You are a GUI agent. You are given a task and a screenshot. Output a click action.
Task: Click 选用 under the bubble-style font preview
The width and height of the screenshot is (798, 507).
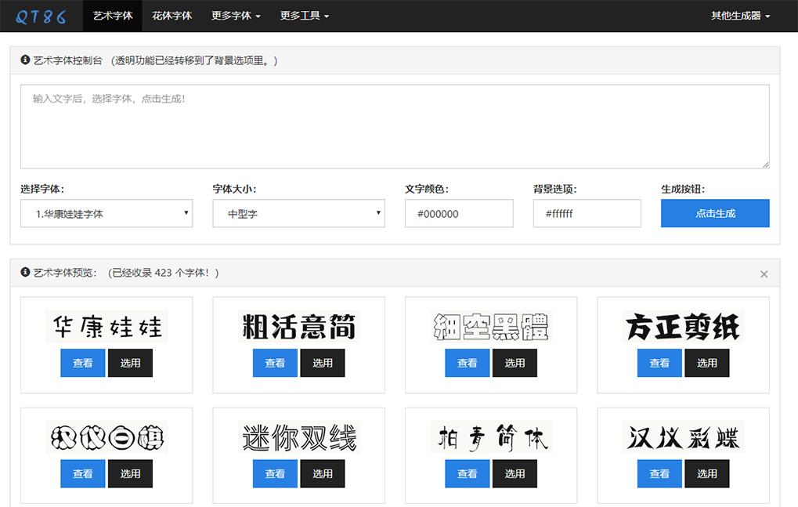[130, 473]
